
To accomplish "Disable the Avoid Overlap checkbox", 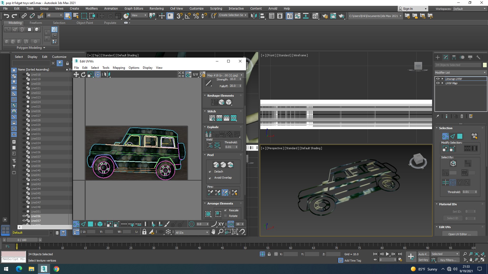I will [x=210, y=178].
